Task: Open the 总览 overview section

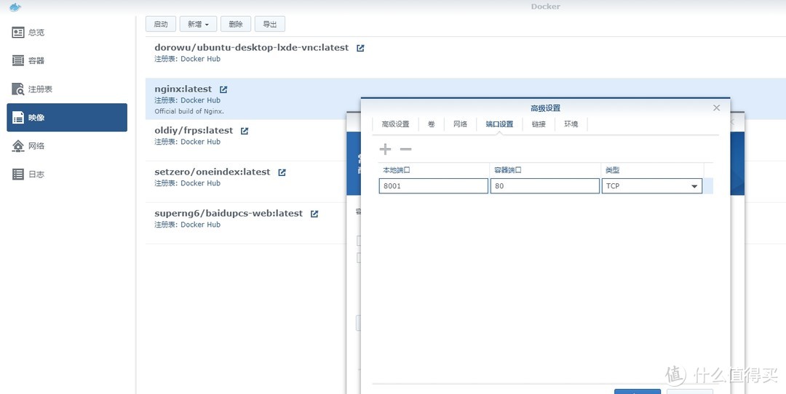Action: pyautogui.click(x=67, y=33)
